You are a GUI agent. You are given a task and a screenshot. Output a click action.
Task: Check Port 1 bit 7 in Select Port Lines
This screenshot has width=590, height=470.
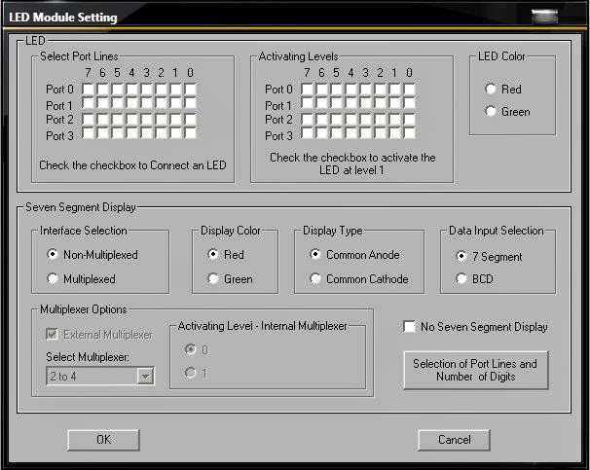88,103
